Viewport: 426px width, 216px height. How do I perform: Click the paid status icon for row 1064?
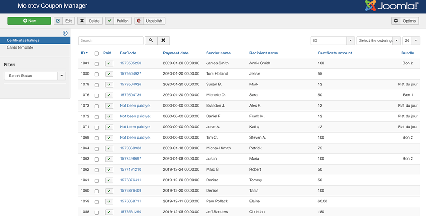[x=109, y=148]
